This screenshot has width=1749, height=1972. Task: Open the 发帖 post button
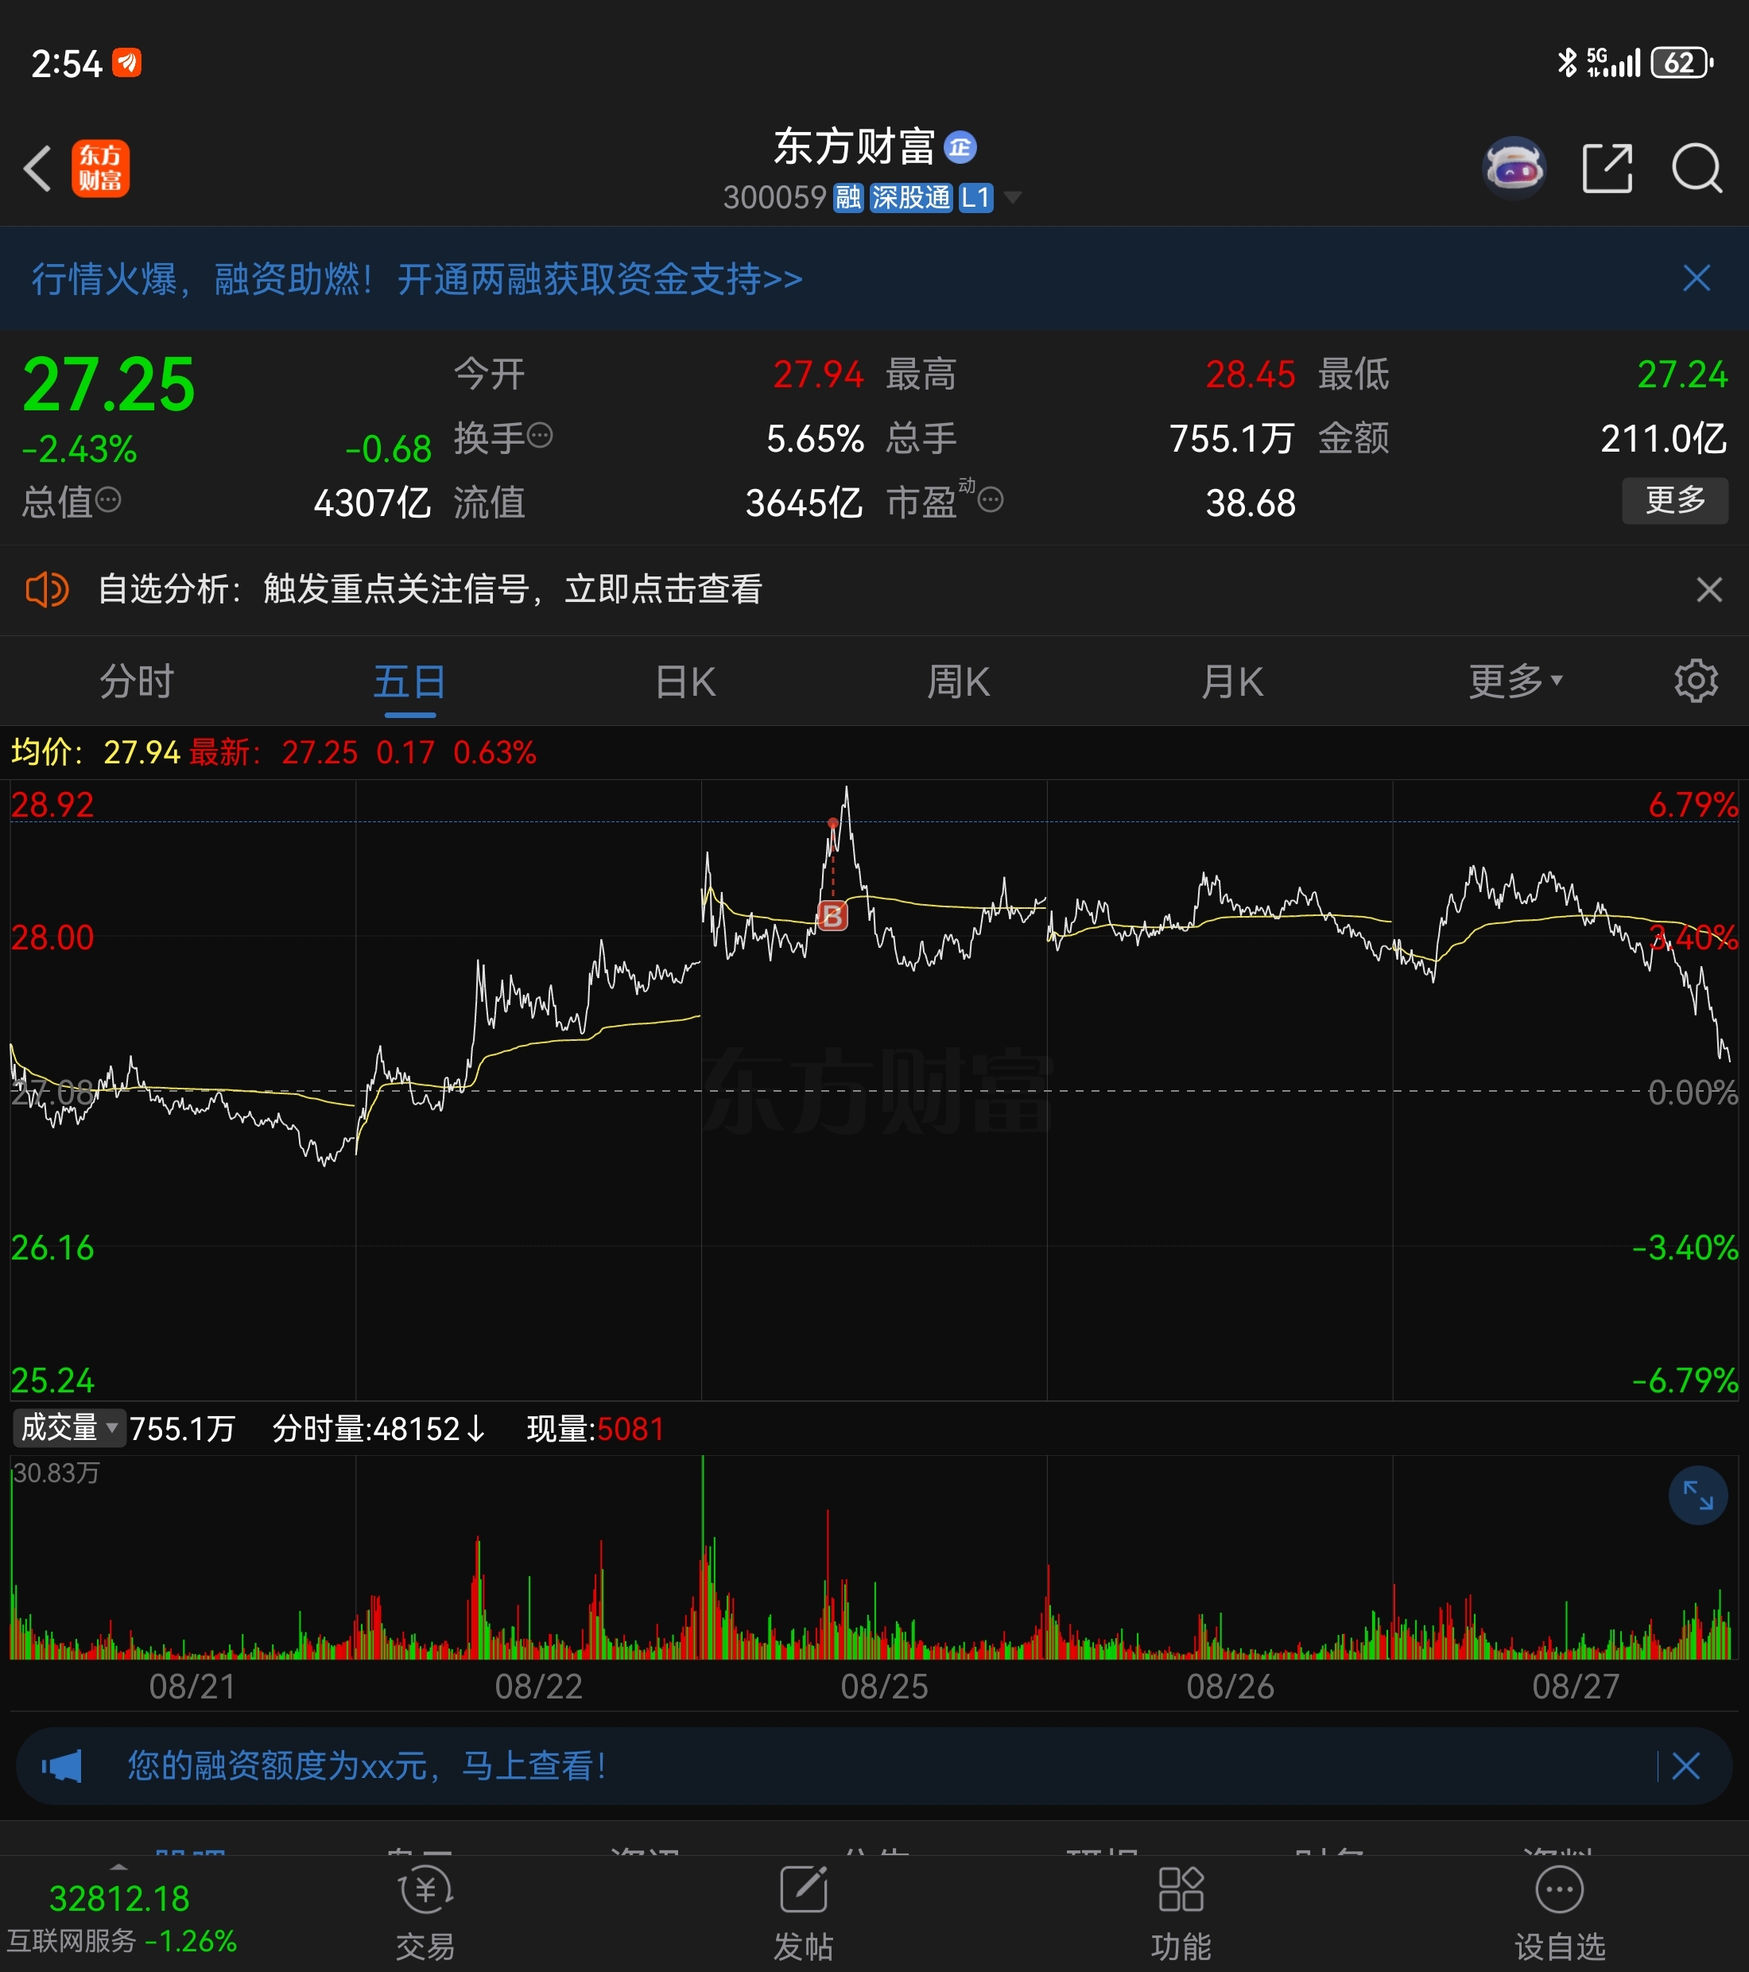pyautogui.click(x=803, y=1915)
